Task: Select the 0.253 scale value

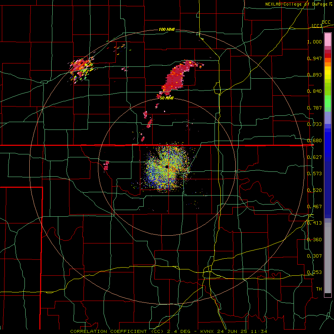Action: 314,272
